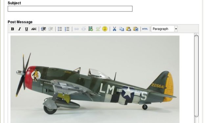Toggle underline formatting
Image resolution: width=206 pixels, height=123 pixels.
(x=27, y=29)
